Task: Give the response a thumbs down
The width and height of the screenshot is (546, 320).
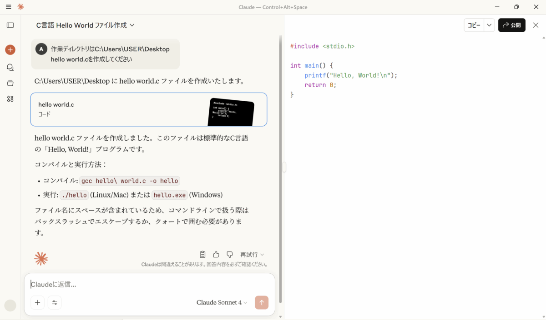Action: tap(230, 255)
